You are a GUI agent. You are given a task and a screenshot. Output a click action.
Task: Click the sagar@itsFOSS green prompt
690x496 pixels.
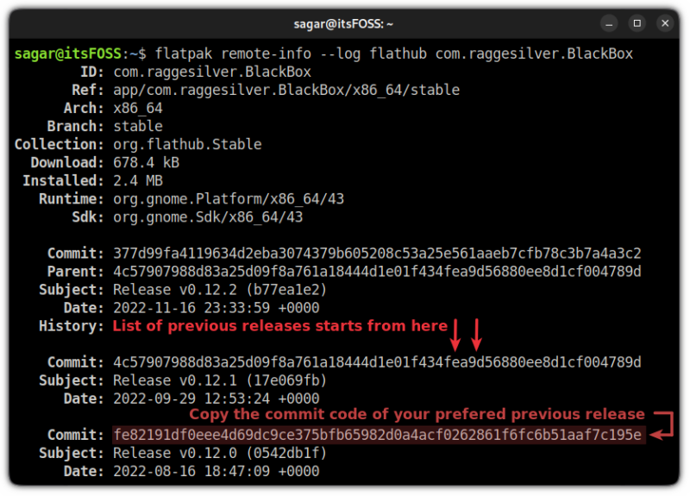point(68,53)
